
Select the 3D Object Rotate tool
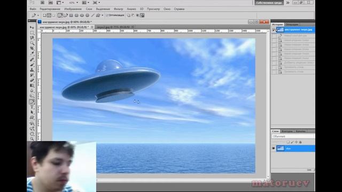click(32, 123)
